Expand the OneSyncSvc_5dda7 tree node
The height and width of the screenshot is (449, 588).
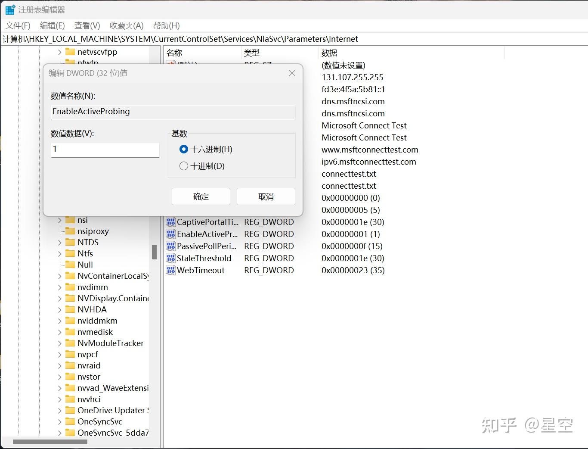point(60,433)
